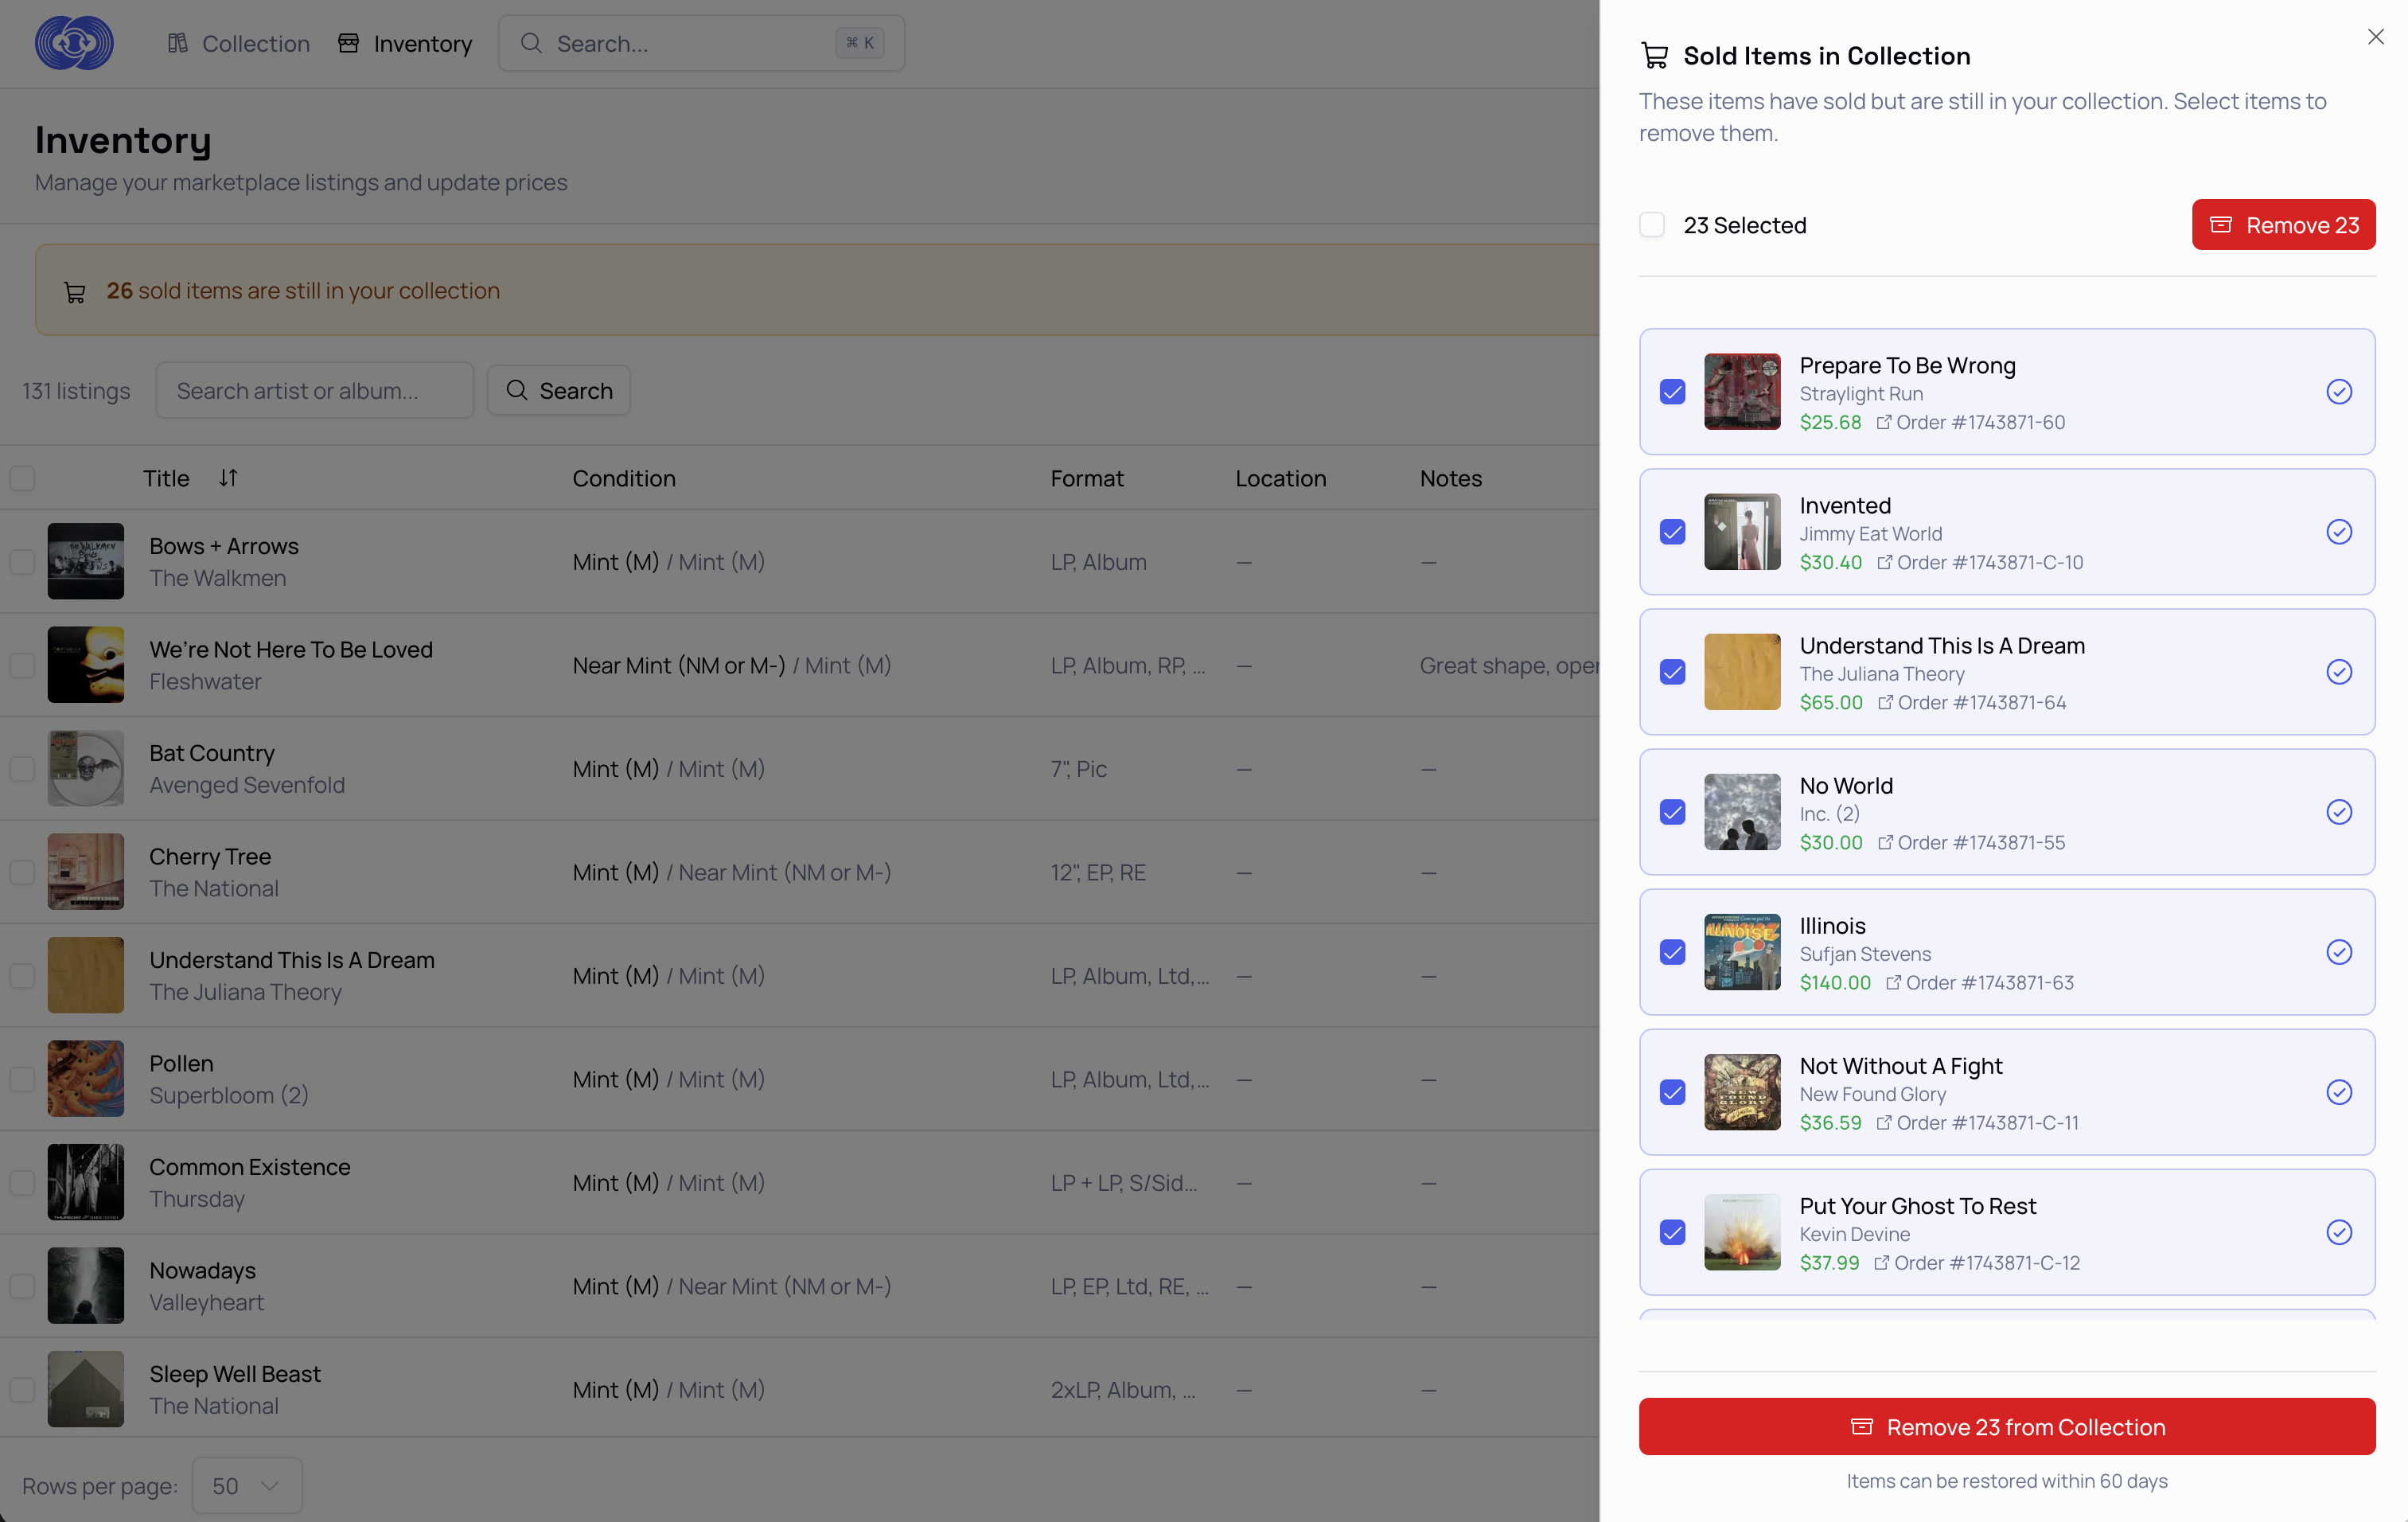Screen dimensions: 2408x1522
Task: Open external link icon for Order #1743871-60
Action: pyautogui.click(x=1883, y=422)
